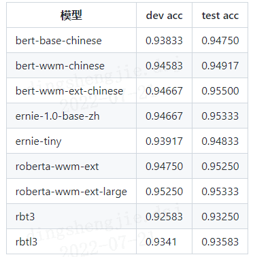Click dev acc 0.94750 for roberta-wwm-ext
The width and height of the screenshot is (253, 257).
[164, 167]
